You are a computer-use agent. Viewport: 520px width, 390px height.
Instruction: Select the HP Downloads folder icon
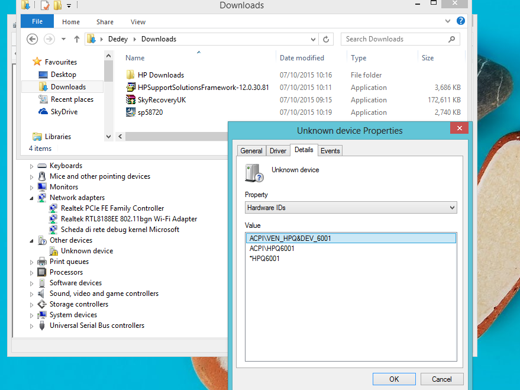[x=131, y=75]
